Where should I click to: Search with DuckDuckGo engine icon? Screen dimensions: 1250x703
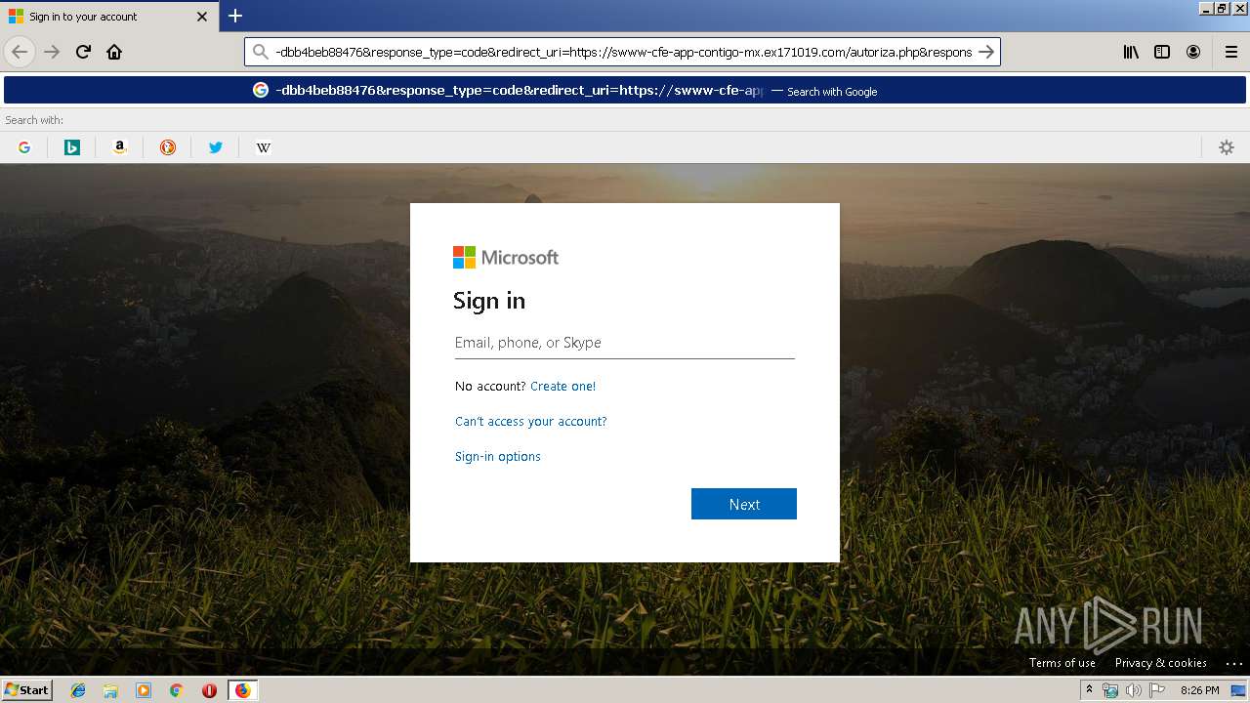pos(168,147)
